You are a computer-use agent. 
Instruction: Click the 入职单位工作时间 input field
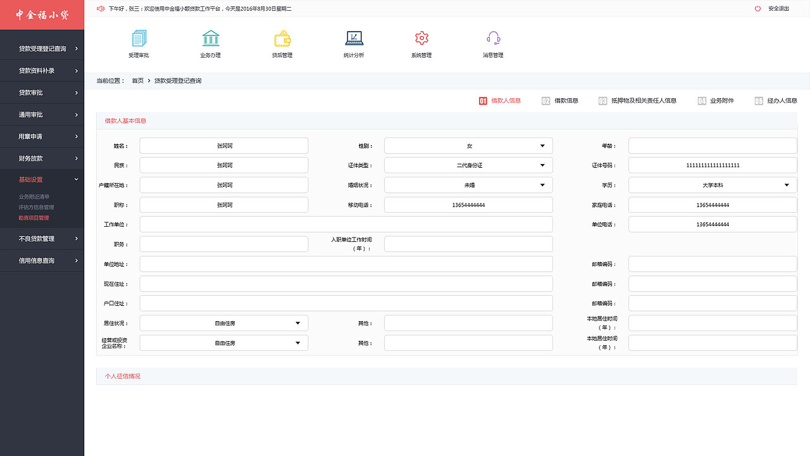pos(468,244)
